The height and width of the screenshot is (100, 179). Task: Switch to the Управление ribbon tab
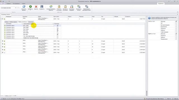click(x=161, y=4)
